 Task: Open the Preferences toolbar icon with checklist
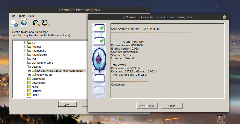click(x=14, y=23)
